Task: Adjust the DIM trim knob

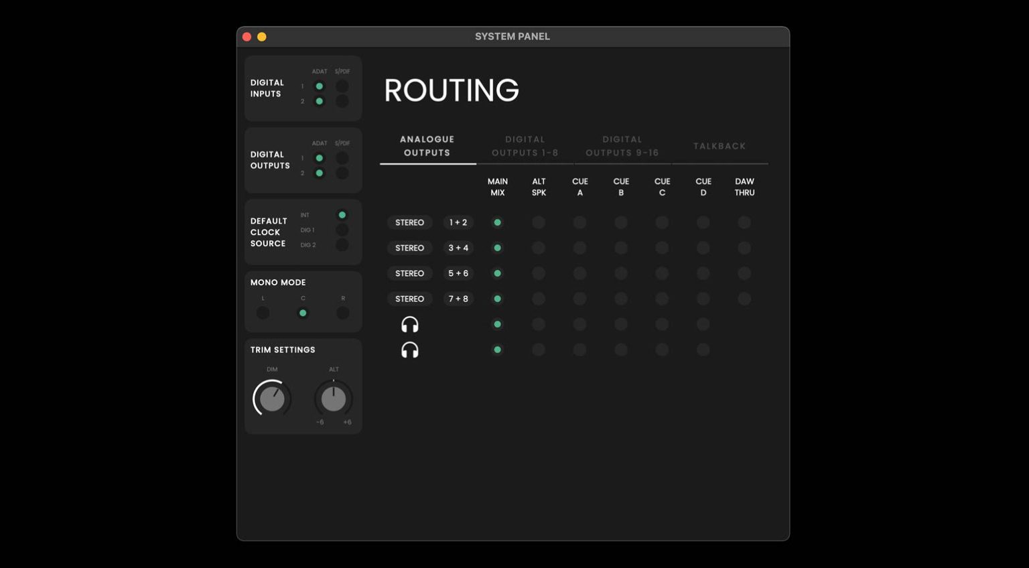Action: (x=272, y=399)
